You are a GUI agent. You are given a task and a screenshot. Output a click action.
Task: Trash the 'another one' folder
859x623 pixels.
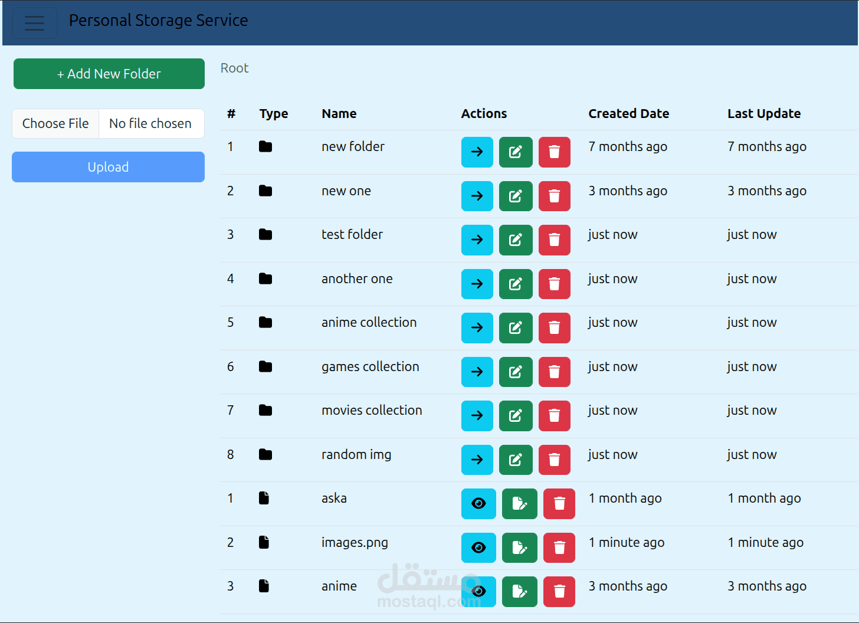[x=555, y=284]
